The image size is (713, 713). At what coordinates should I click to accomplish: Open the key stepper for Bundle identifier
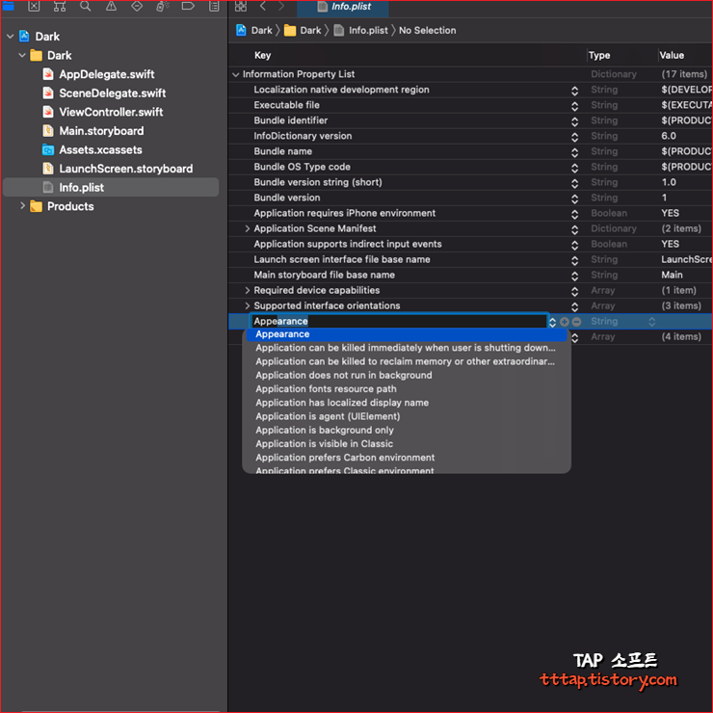[x=575, y=121]
